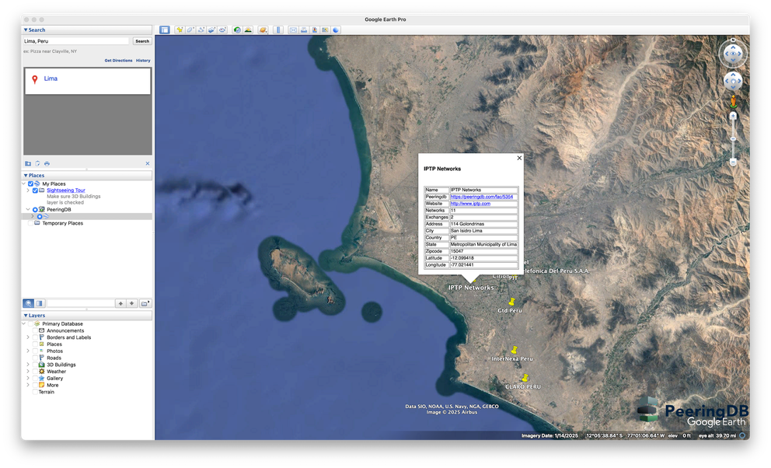Toggle the PeeringDB radio button
This screenshot has height=468, width=771.
click(35, 210)
